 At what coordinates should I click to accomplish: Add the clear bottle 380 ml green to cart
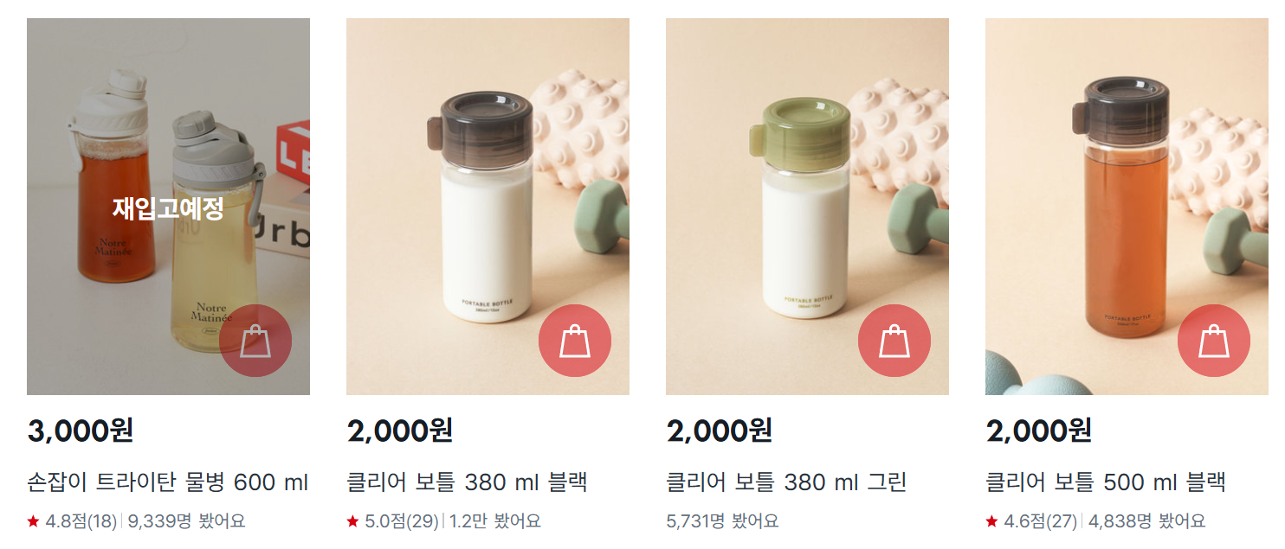point(894,341)
